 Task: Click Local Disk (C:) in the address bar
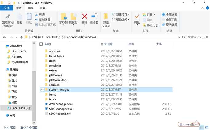click(x=54, y=37)
